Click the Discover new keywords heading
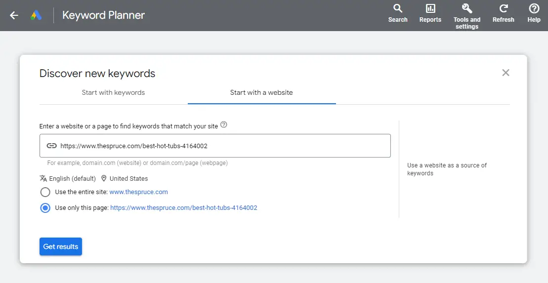Screen dimensions: 548x283 tap(97, 74)
